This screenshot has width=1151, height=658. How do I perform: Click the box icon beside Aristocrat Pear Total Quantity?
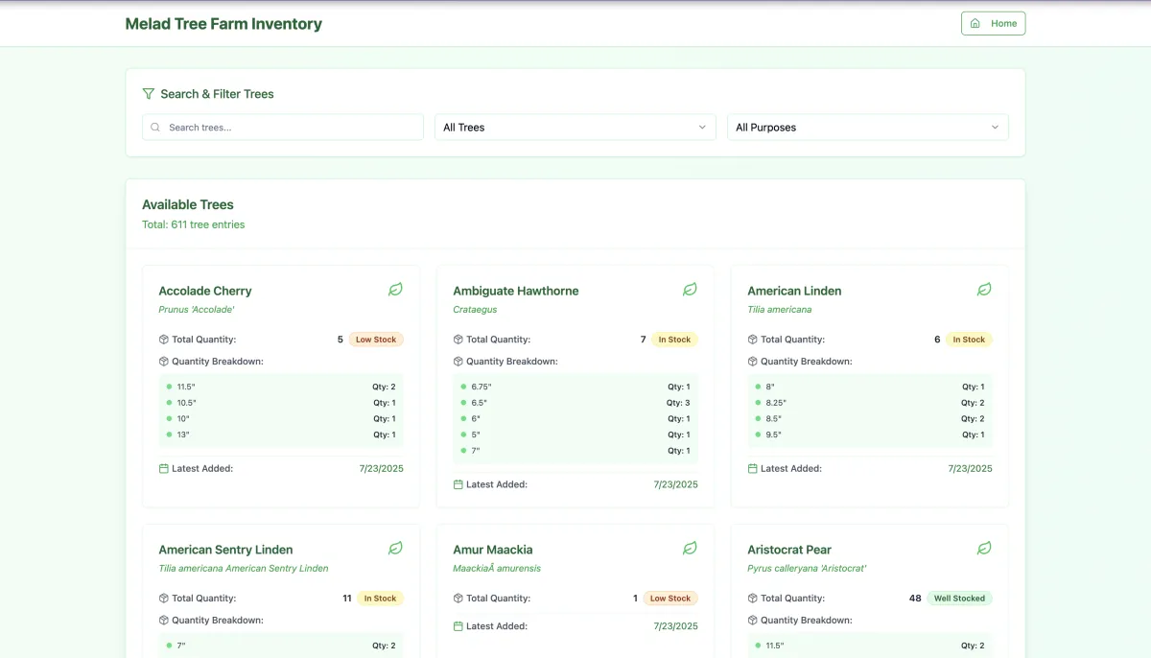point(753,599)
